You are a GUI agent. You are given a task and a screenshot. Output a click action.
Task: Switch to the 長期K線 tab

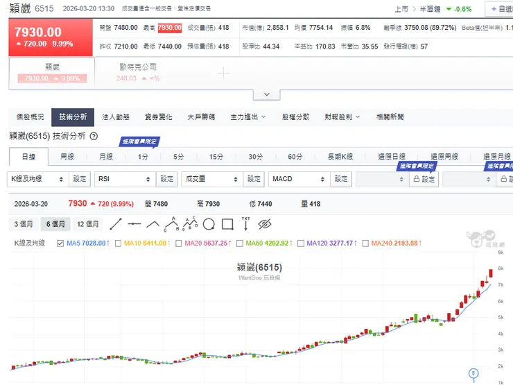[x=340, y=157]
